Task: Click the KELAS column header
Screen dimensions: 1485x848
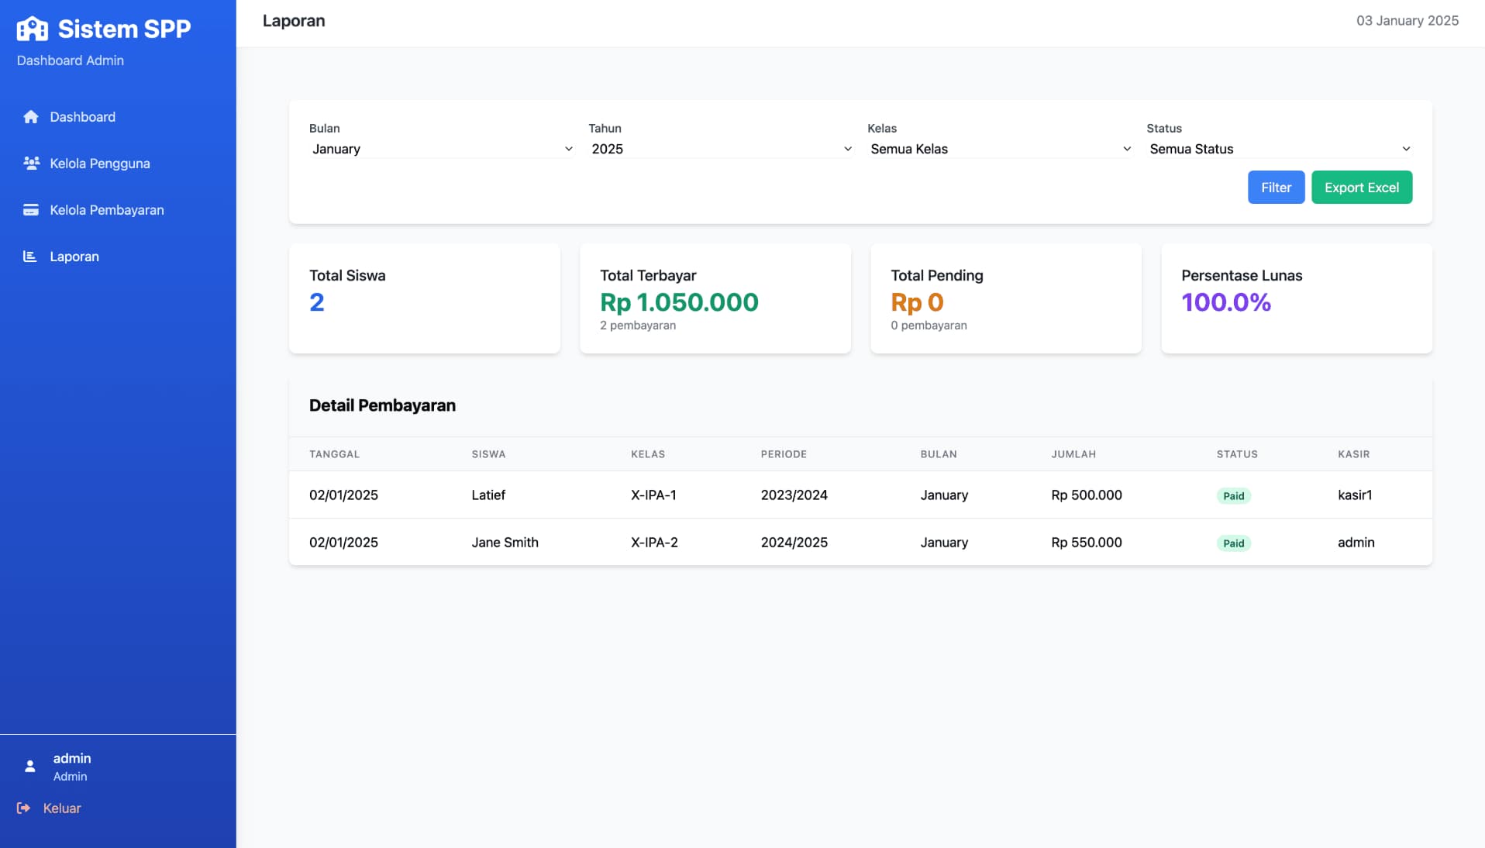Action: pyautogui.click(x=648, y=454)
